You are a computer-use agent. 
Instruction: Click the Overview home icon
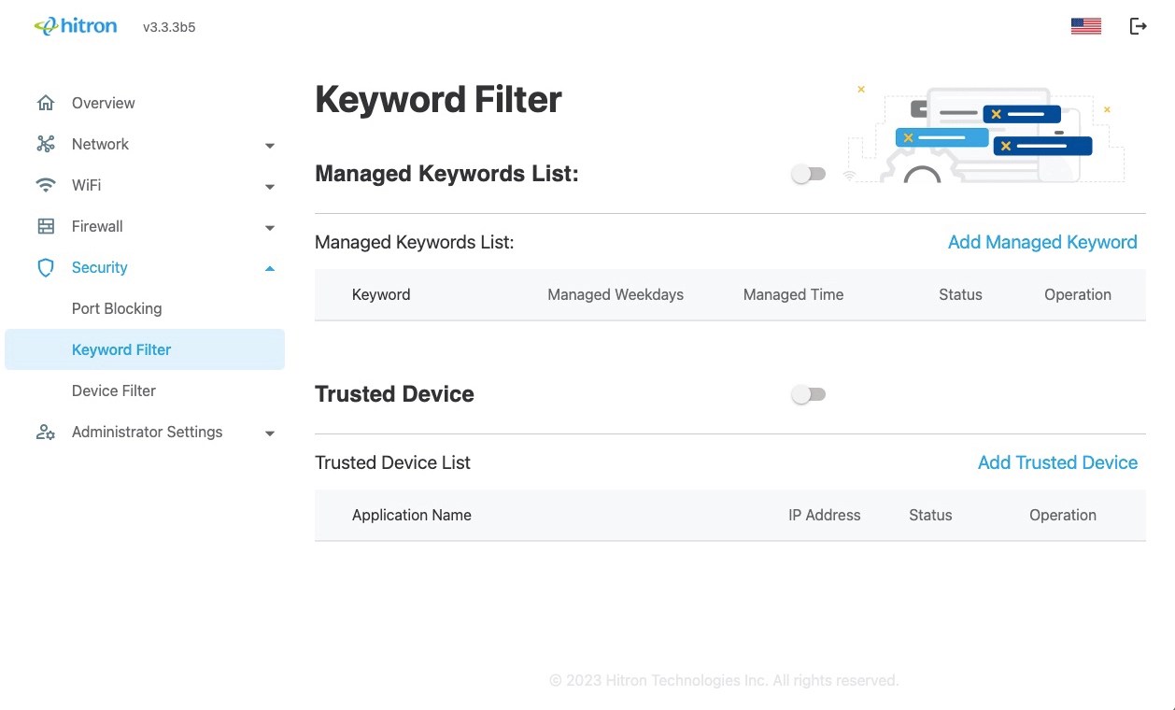pos(46,103)
